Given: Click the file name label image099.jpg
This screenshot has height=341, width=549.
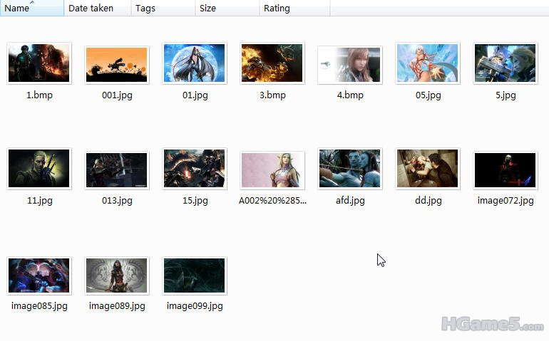Looking at the screenshot, I should (x=195, y=306).
